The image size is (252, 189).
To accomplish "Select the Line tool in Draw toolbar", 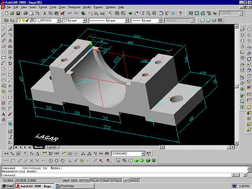I will click(3, 29).
